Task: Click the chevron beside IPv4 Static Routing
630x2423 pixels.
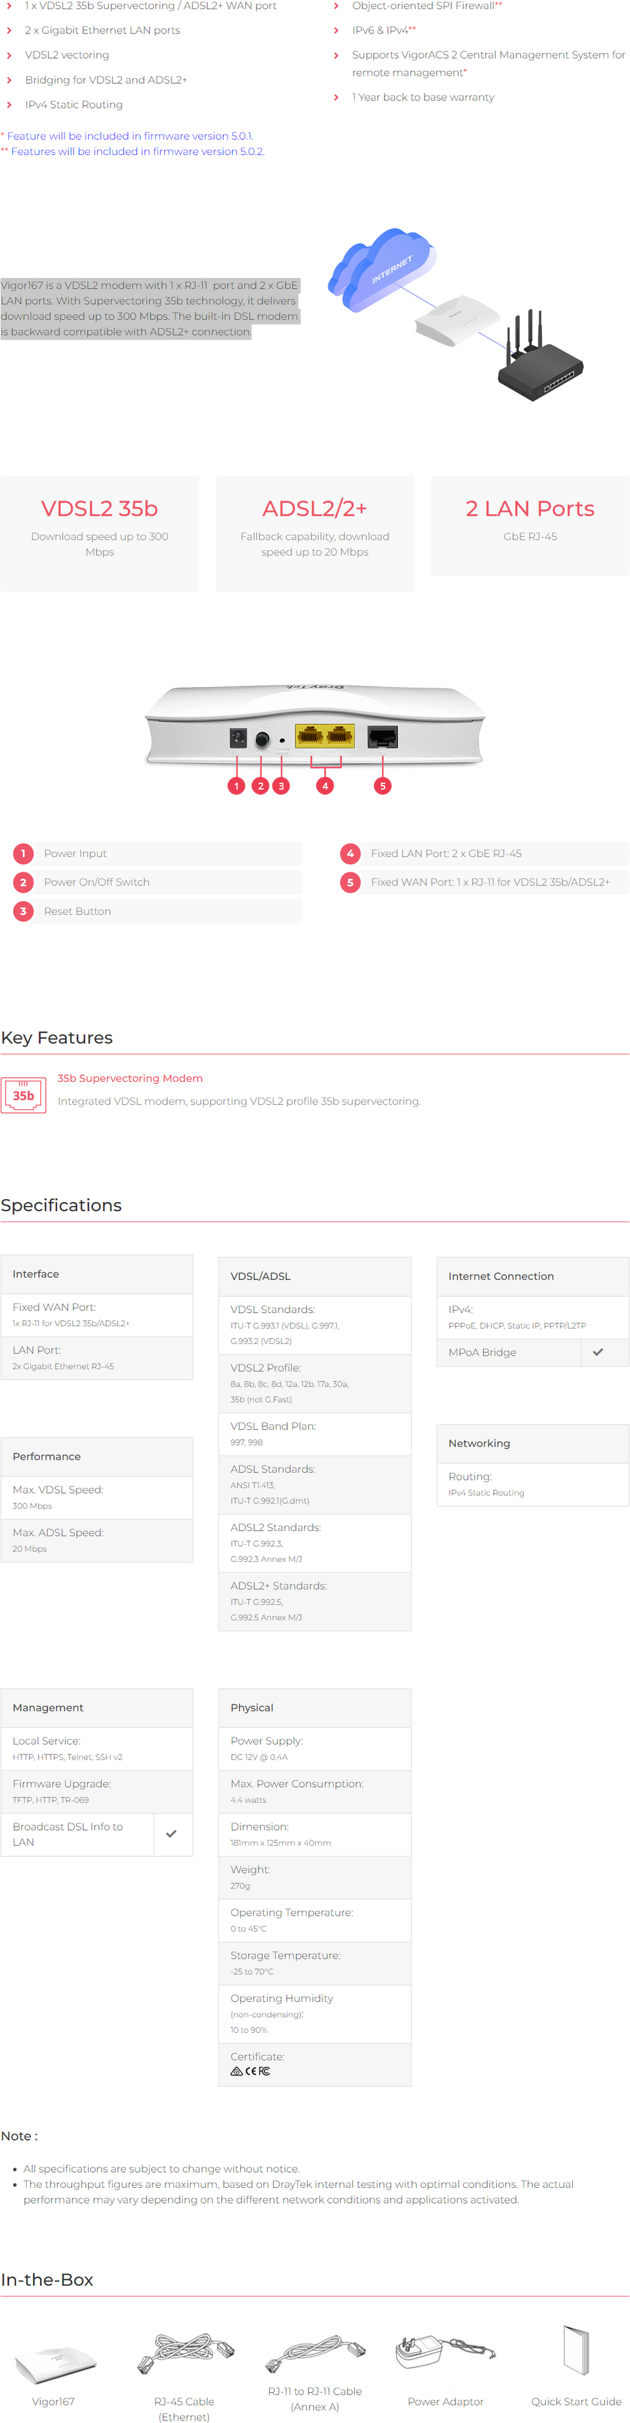Action: pos(9,104)
